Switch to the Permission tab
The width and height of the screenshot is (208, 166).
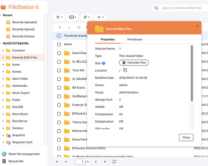[x=135, y=40]
